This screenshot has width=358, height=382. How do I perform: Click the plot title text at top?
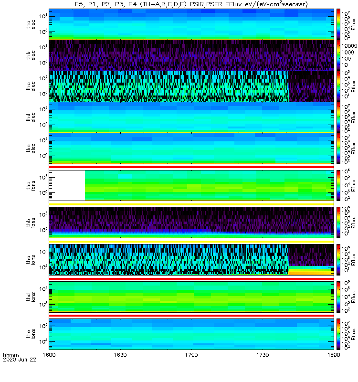191,4
